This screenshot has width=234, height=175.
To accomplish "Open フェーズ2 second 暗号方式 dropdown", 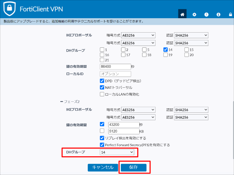I will pos(138,117).
